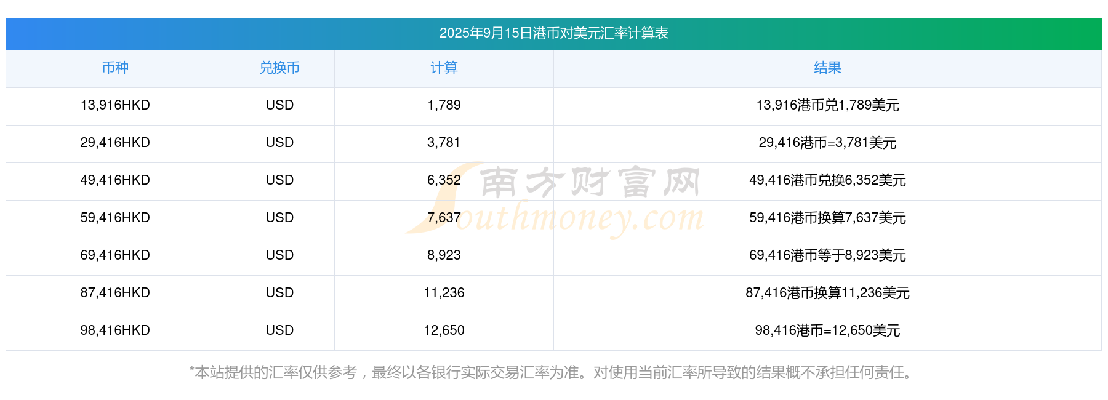Click result '59,416港币换算7,637美元'
This screenshot has height=400, width=1108.
pyautogui.click(x=827, y=218)
